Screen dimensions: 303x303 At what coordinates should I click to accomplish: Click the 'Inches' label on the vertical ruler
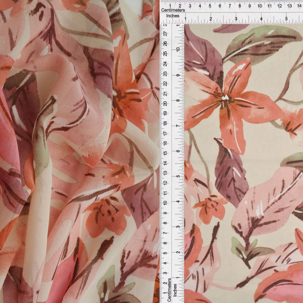[175, 290]
